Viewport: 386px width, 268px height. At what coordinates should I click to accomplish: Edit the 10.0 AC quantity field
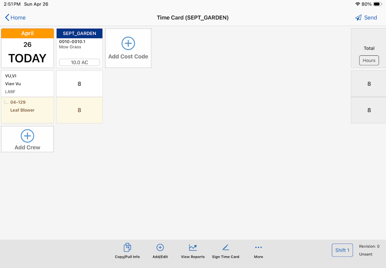[x=79, y=62]
